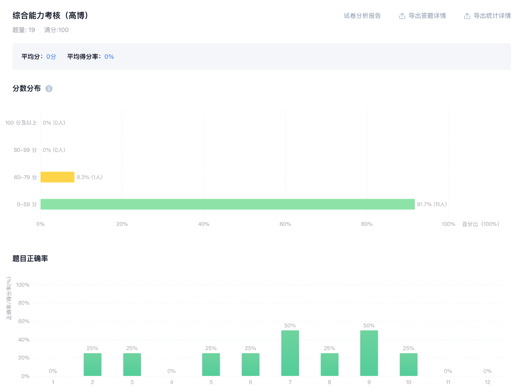The width and height of the screenshot is (527, 392).
Task: Click the question 3 accuracy bar
Action: (x=132, y=364)
